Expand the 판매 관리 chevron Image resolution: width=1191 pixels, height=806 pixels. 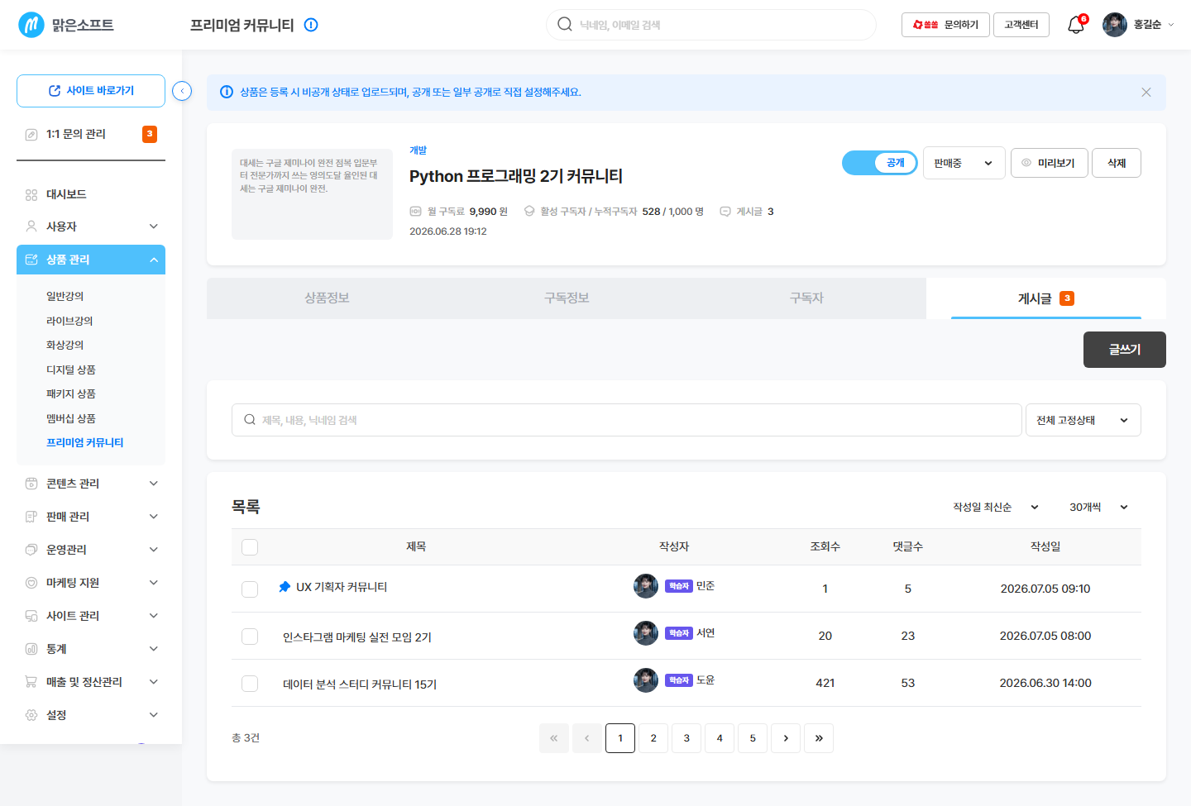(154, 517)
